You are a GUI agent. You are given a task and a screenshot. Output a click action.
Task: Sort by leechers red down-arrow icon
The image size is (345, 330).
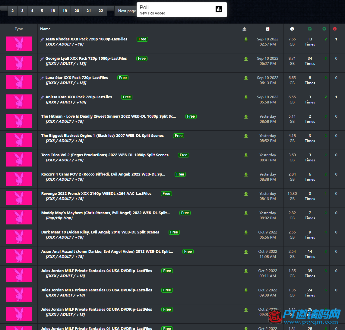(335, 29)
